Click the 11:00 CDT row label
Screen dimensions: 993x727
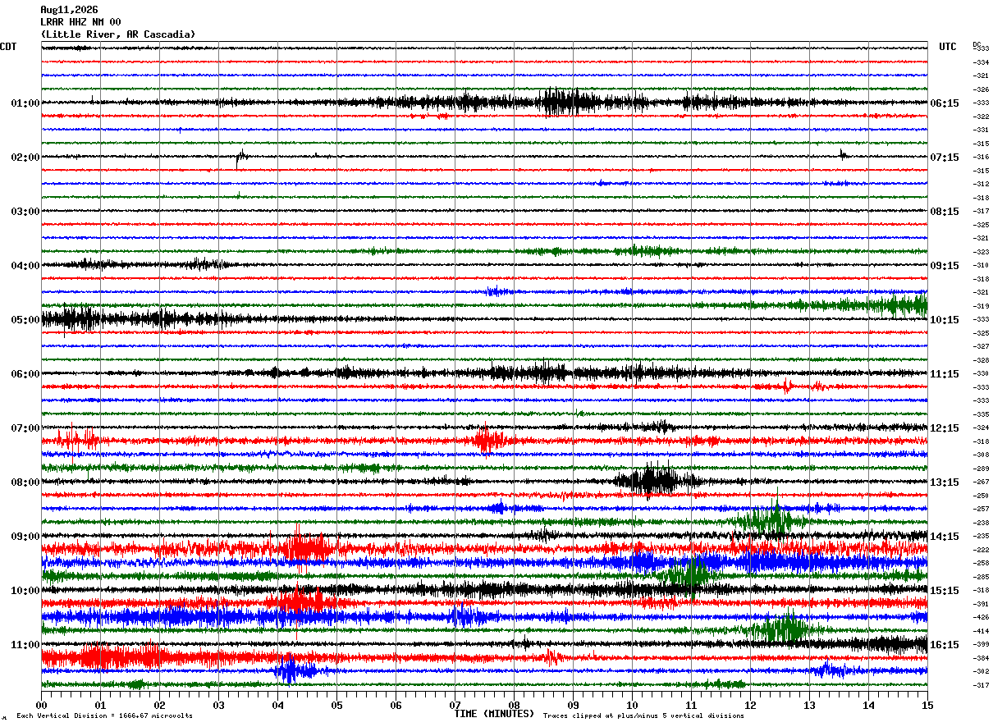[x=25, y=645]
